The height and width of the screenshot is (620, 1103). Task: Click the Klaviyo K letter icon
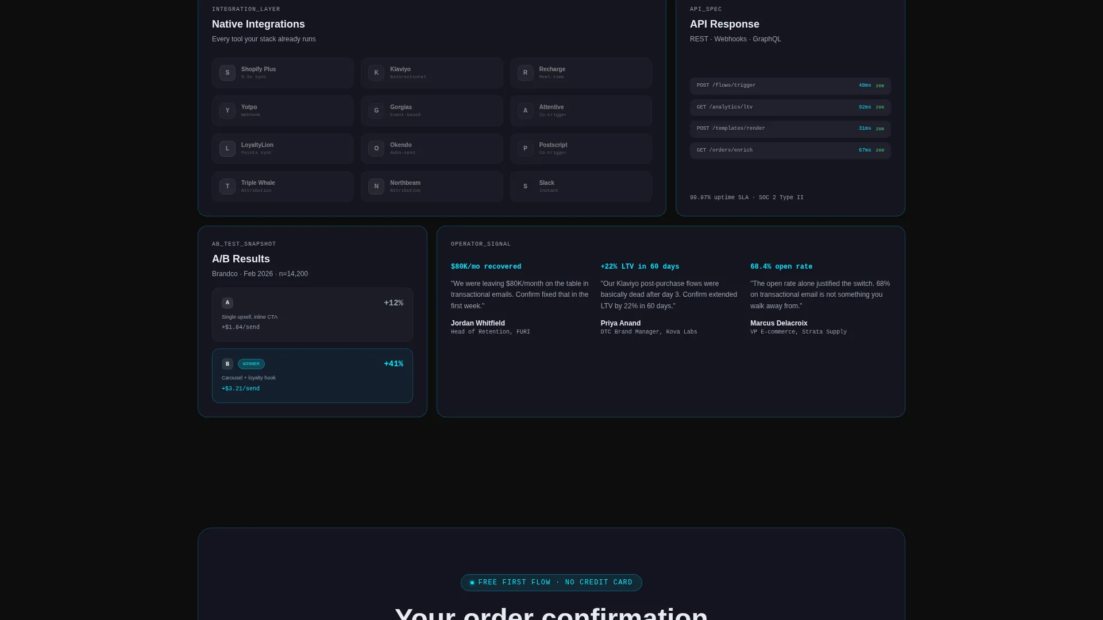pos(376,73)
